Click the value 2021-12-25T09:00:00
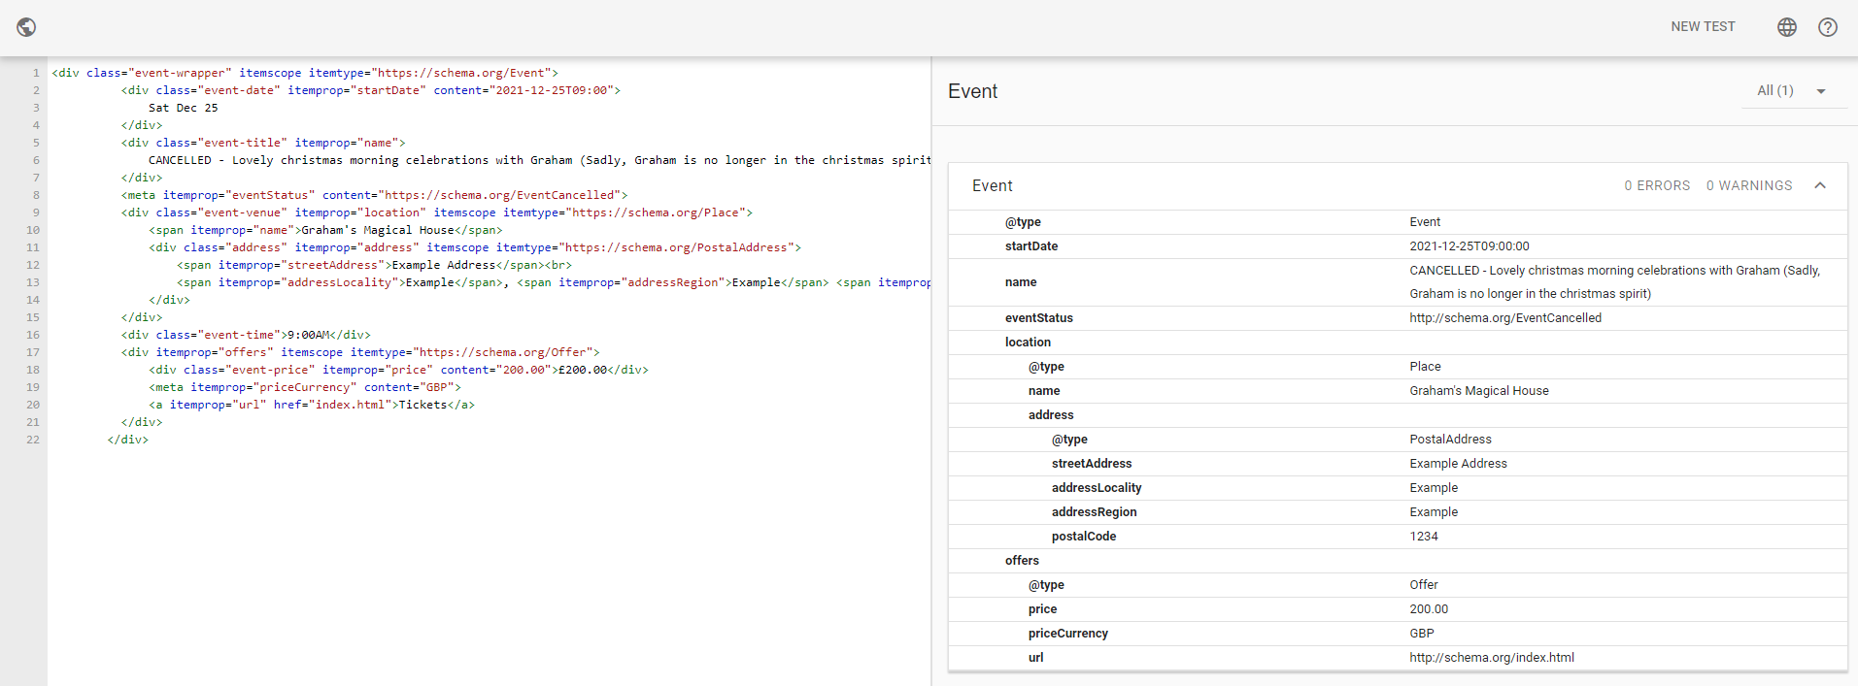 coord(1470,246)
